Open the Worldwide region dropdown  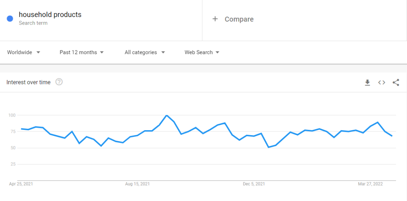click(24, 52)
